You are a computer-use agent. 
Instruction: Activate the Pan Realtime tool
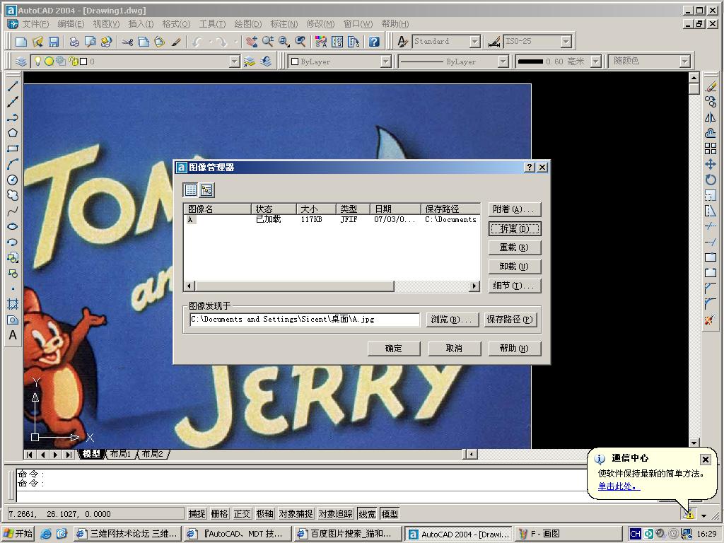[x=251, y=42]
